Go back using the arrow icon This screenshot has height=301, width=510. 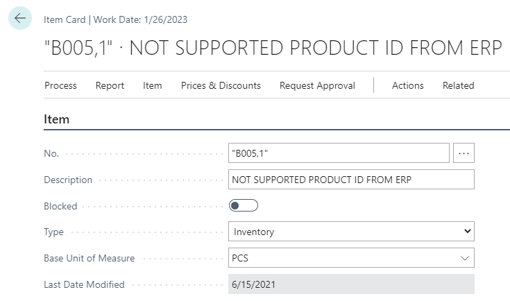(20, 18)
